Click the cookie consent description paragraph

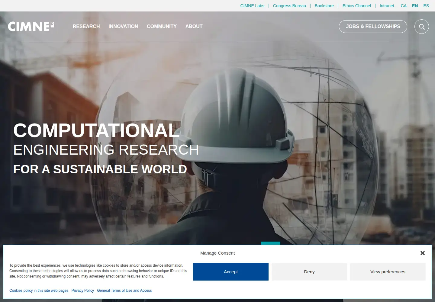98,271
